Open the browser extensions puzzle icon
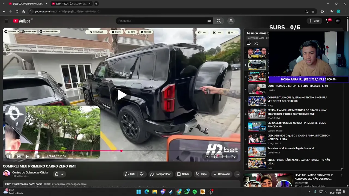Viewport: 349px width, 196px height. 322,11
